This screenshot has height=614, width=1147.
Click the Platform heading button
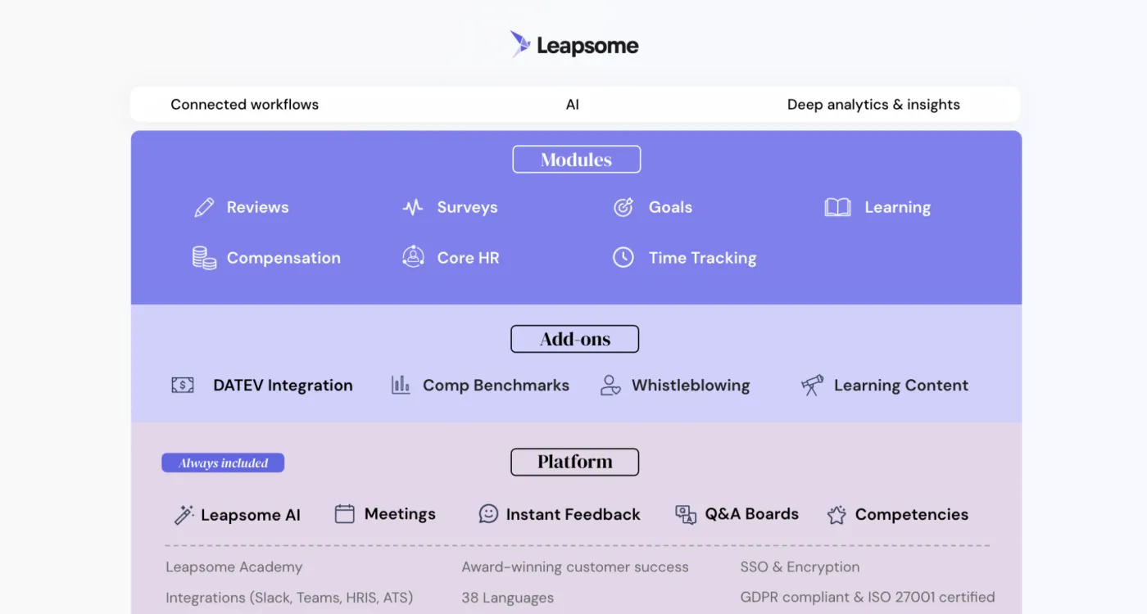pyautogui.click(x=574, y=462)
